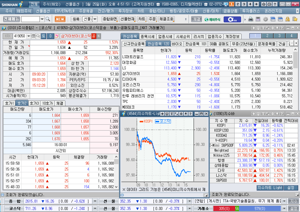Click the 종합화면 button

[x=110, y=19]
